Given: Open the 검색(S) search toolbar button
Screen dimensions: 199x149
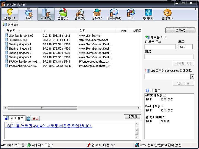Looking at the screenshot, I should (80, 14).
